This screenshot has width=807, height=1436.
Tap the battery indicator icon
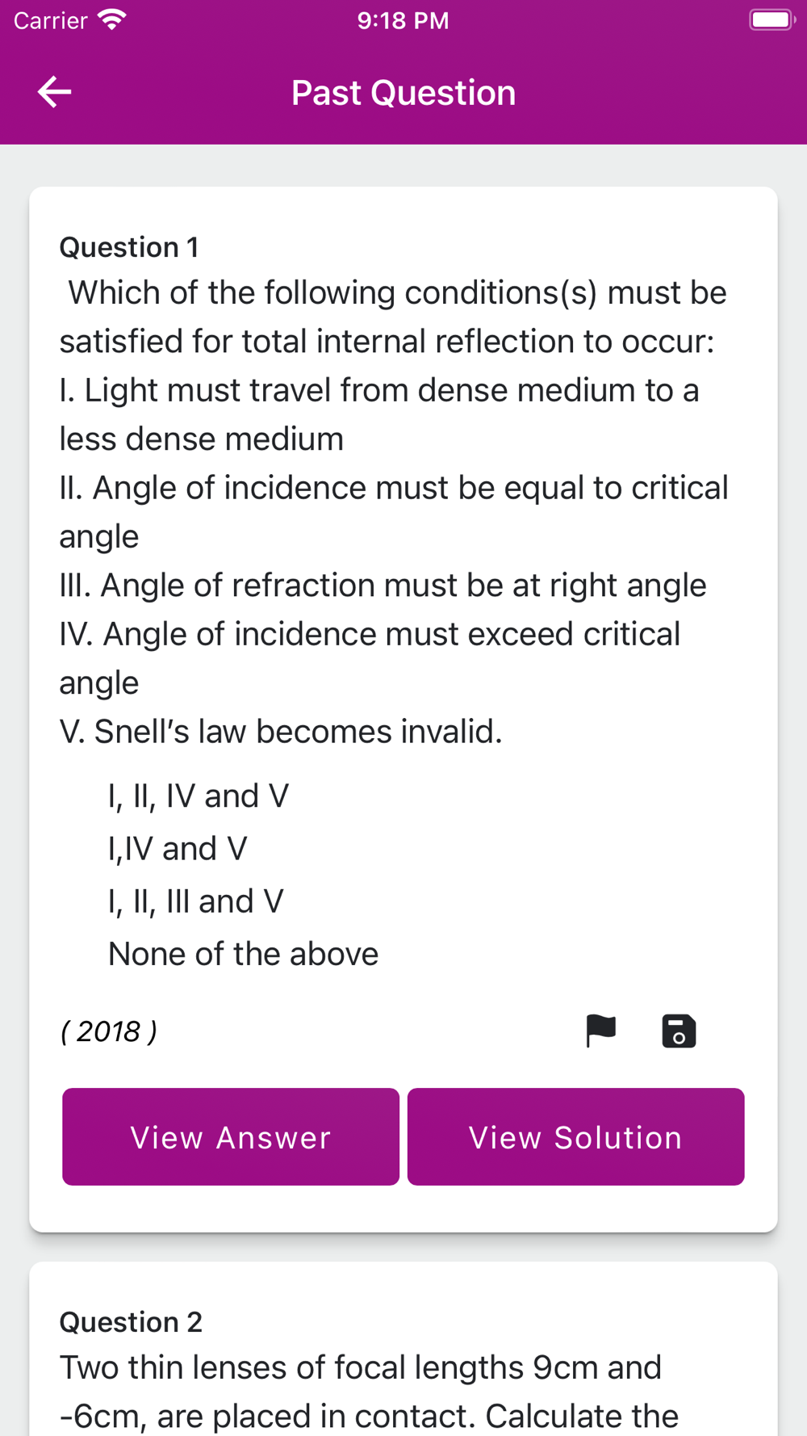click(x=772, y=19)
